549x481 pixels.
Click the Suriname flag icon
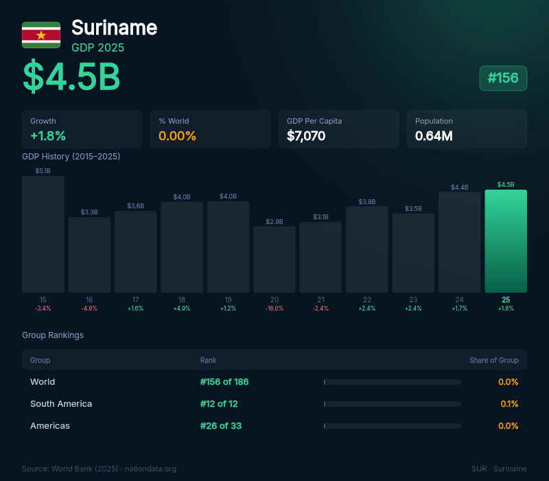pos(41,35)
